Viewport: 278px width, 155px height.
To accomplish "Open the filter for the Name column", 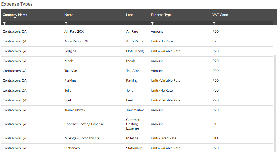I will point(66,23).
